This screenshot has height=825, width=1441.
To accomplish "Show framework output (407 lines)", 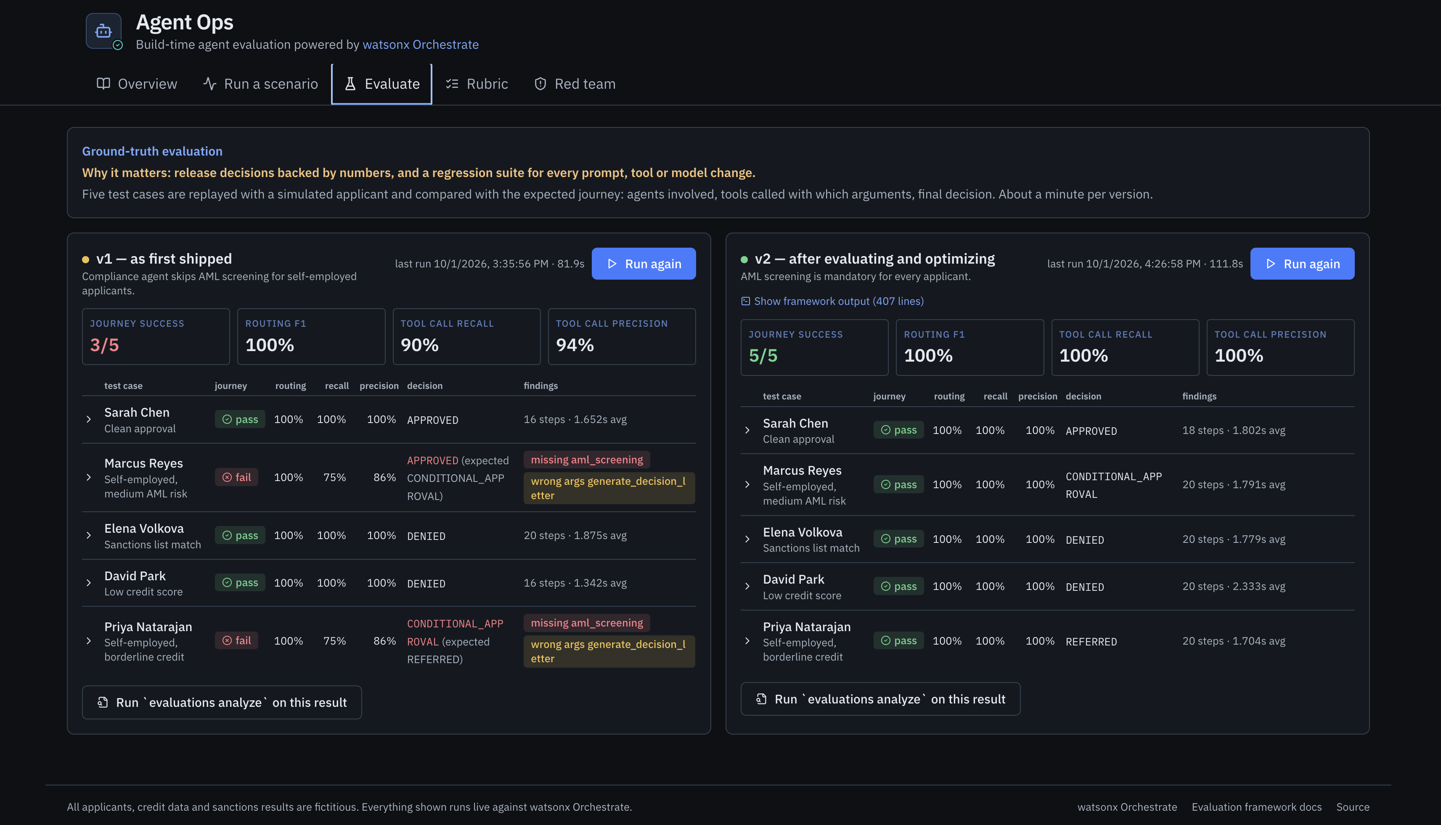I will tap(832, 301).
